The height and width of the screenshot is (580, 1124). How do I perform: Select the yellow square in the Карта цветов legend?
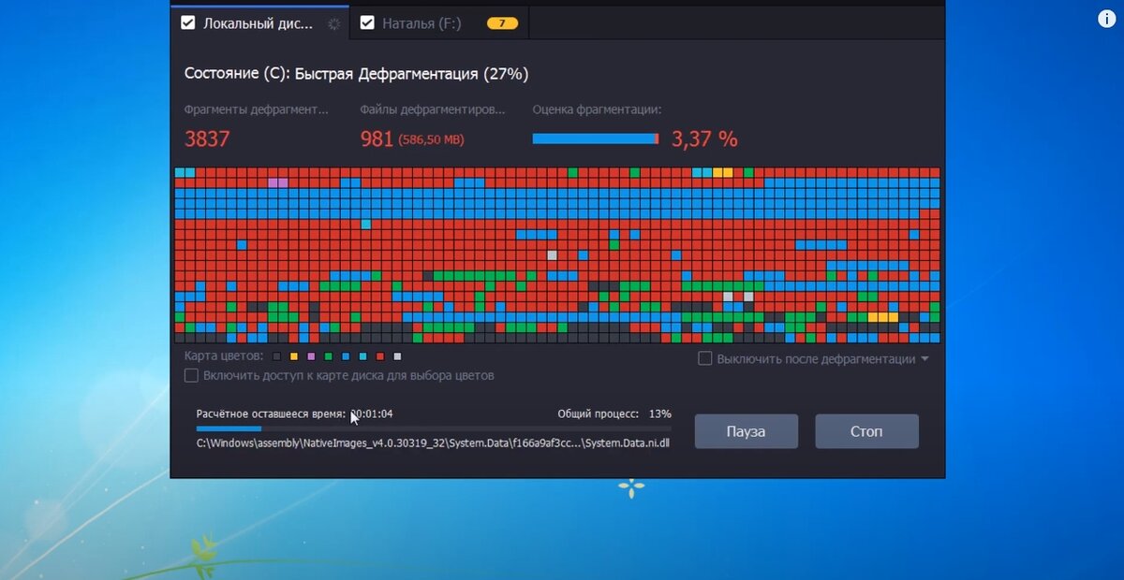(x=293, y=356)
